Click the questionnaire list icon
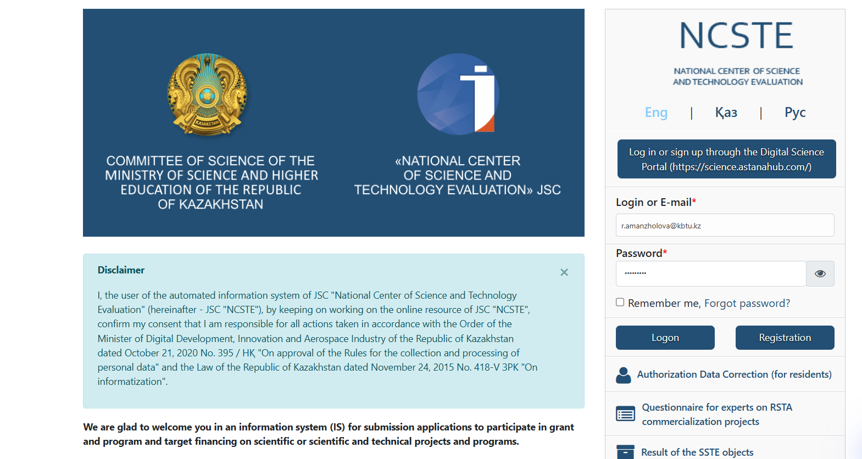This screenshot has height=459, width=862. click(x=625, y=414)
